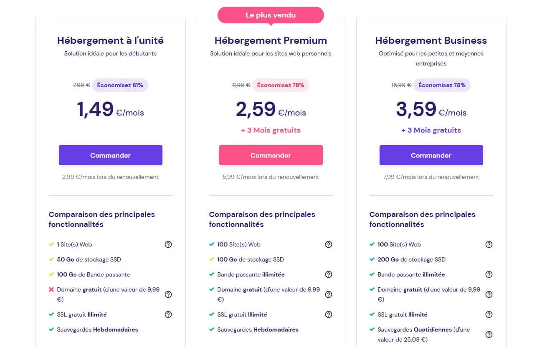Open Premium free domain help icon
The height and width of the screenshot is (347, 542).
pos(329,294)
